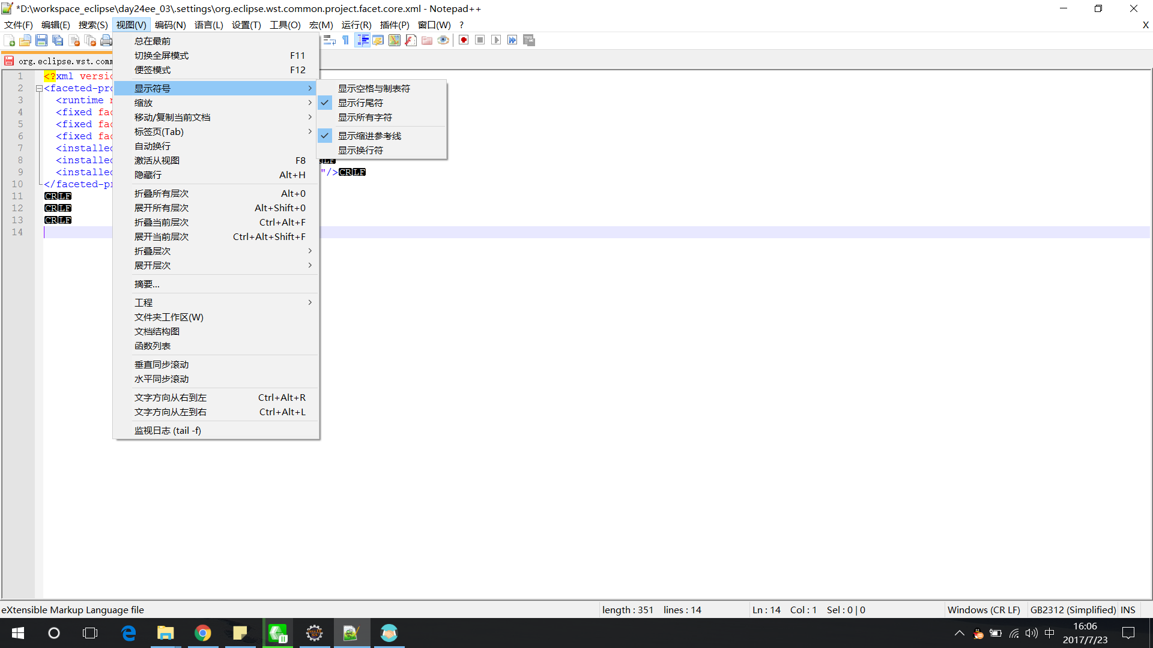Viewport: 1153px width, 648px height.
Task: Enable file Monitoring via the eye icon
Action: click(444, 40)
